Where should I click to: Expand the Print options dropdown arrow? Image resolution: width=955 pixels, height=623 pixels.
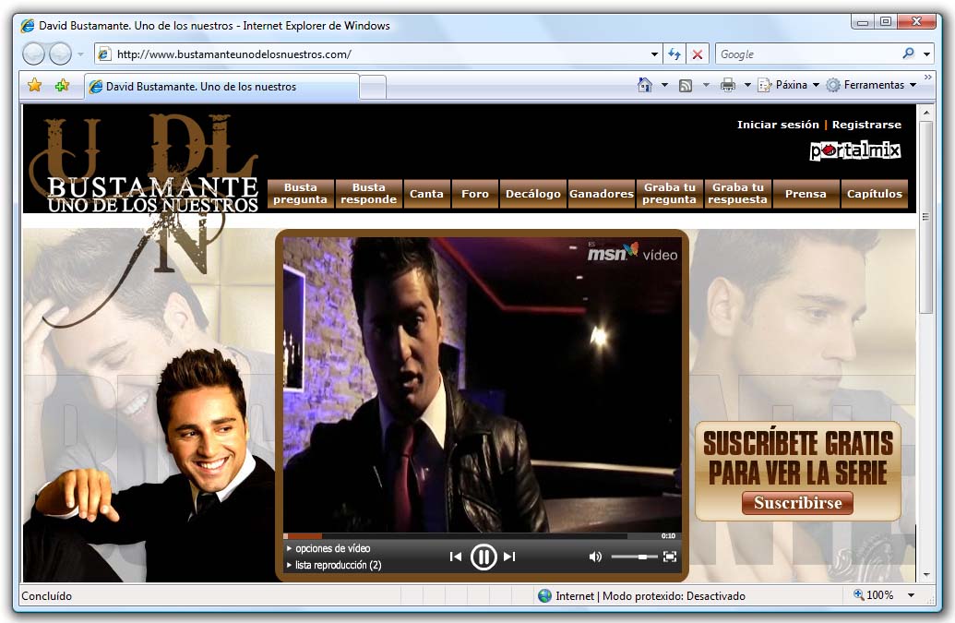click(x=747, y=85)
